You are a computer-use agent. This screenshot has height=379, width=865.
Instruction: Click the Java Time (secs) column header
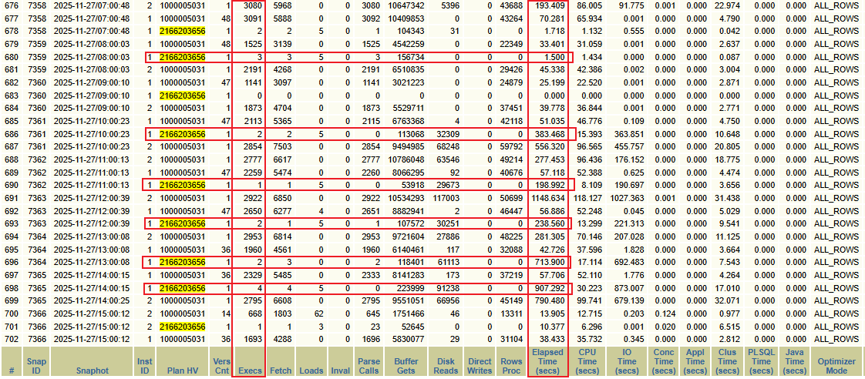click(796, 361)
